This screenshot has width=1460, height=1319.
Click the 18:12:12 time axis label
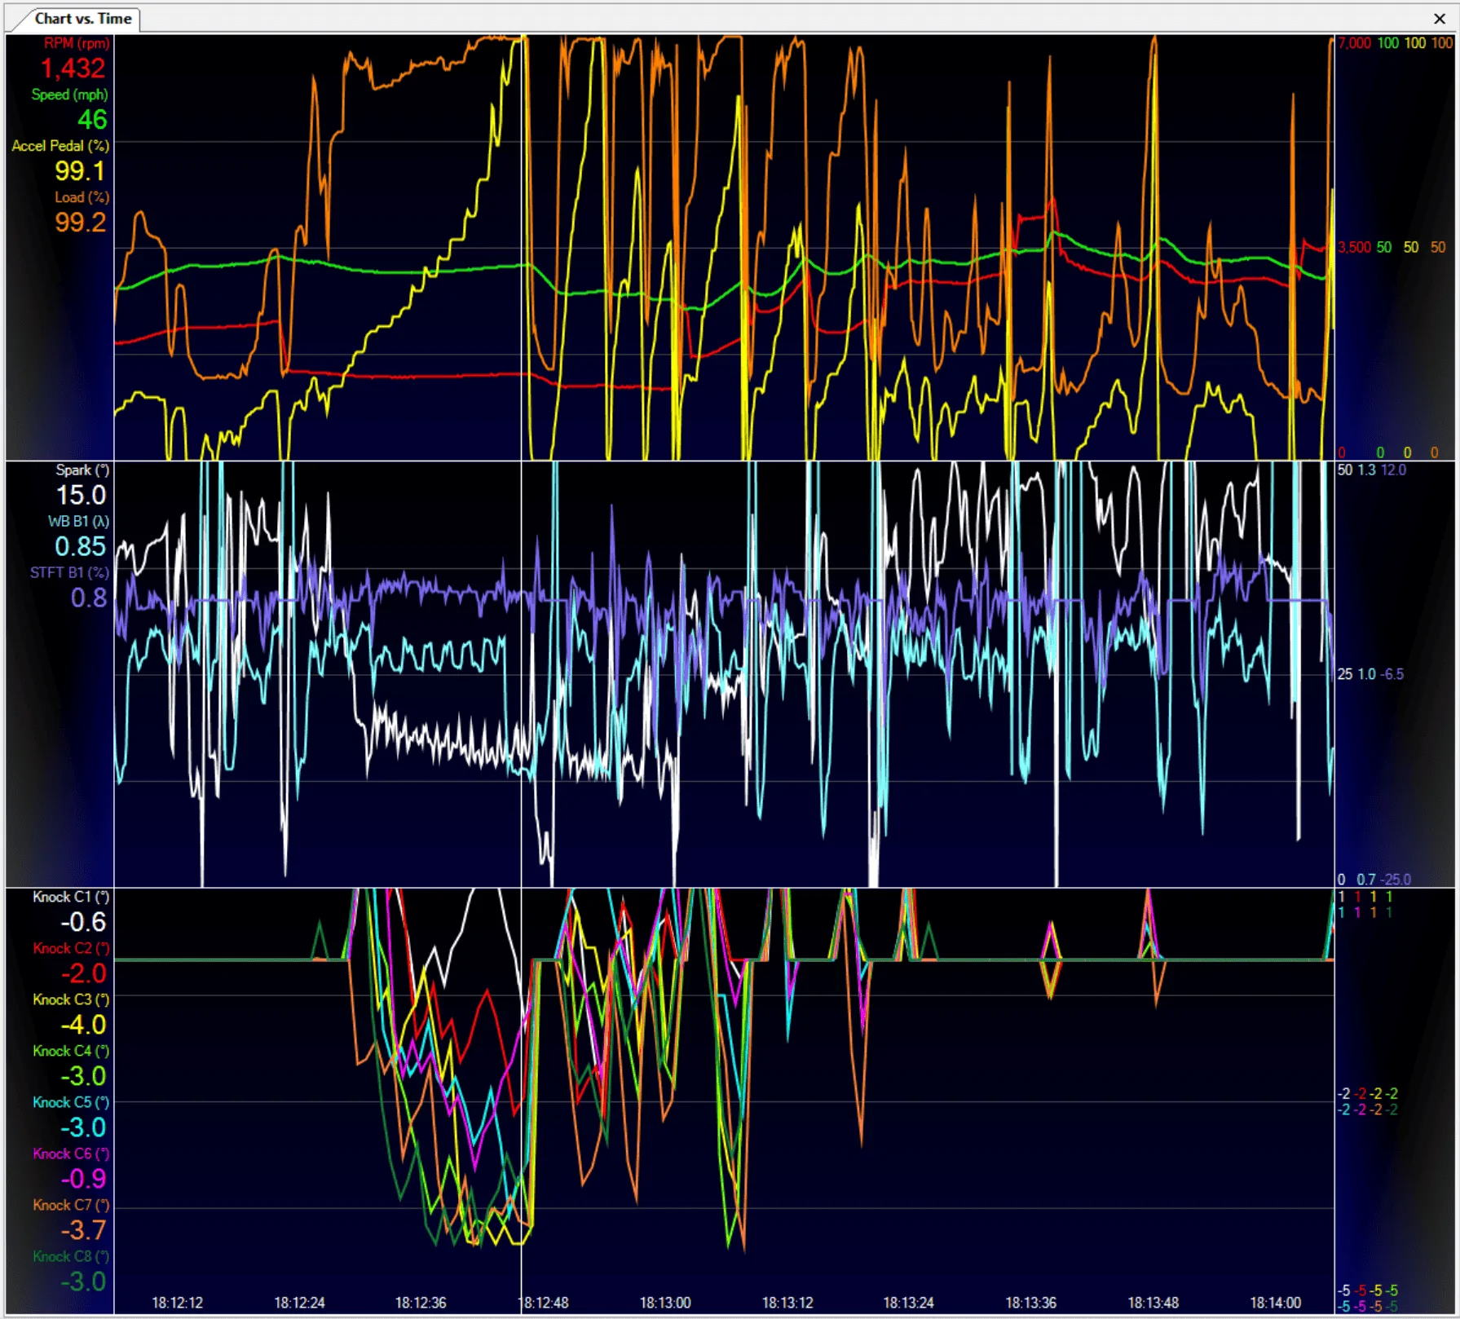click(177, 1303)
